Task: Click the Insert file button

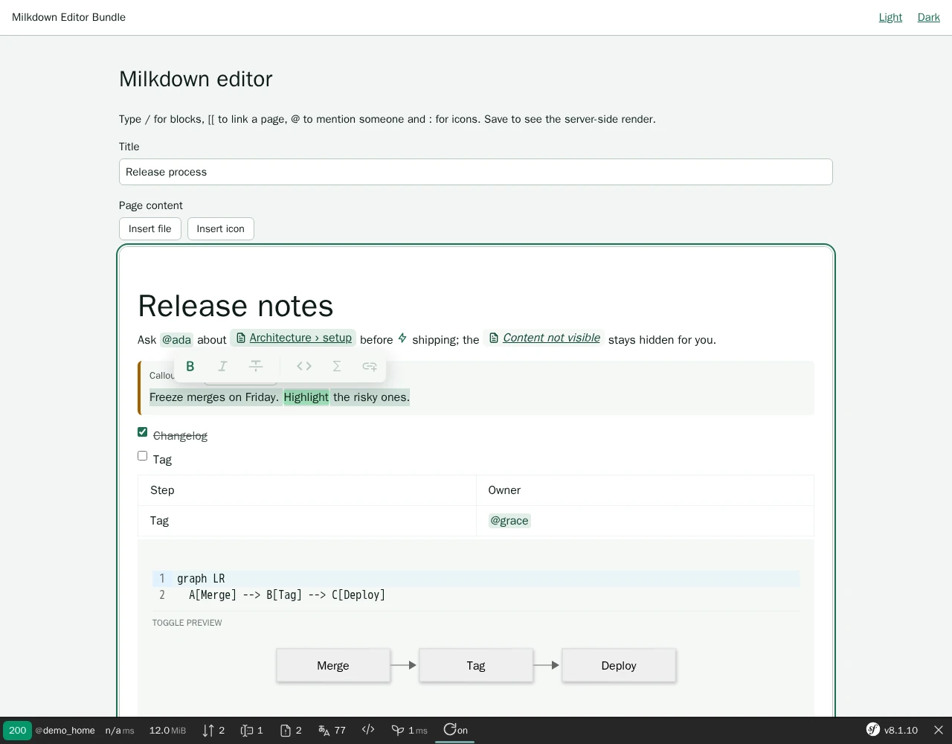Action: [x=150, y=228]
